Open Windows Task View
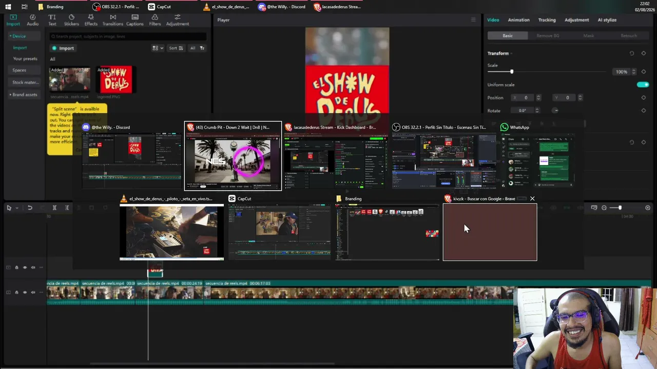The height and width of the screenshot is (369, 657). pos(25,7)
